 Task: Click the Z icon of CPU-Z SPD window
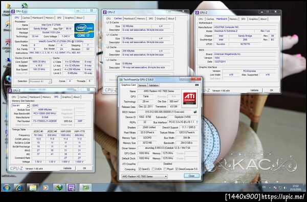(x=10, y=91)
